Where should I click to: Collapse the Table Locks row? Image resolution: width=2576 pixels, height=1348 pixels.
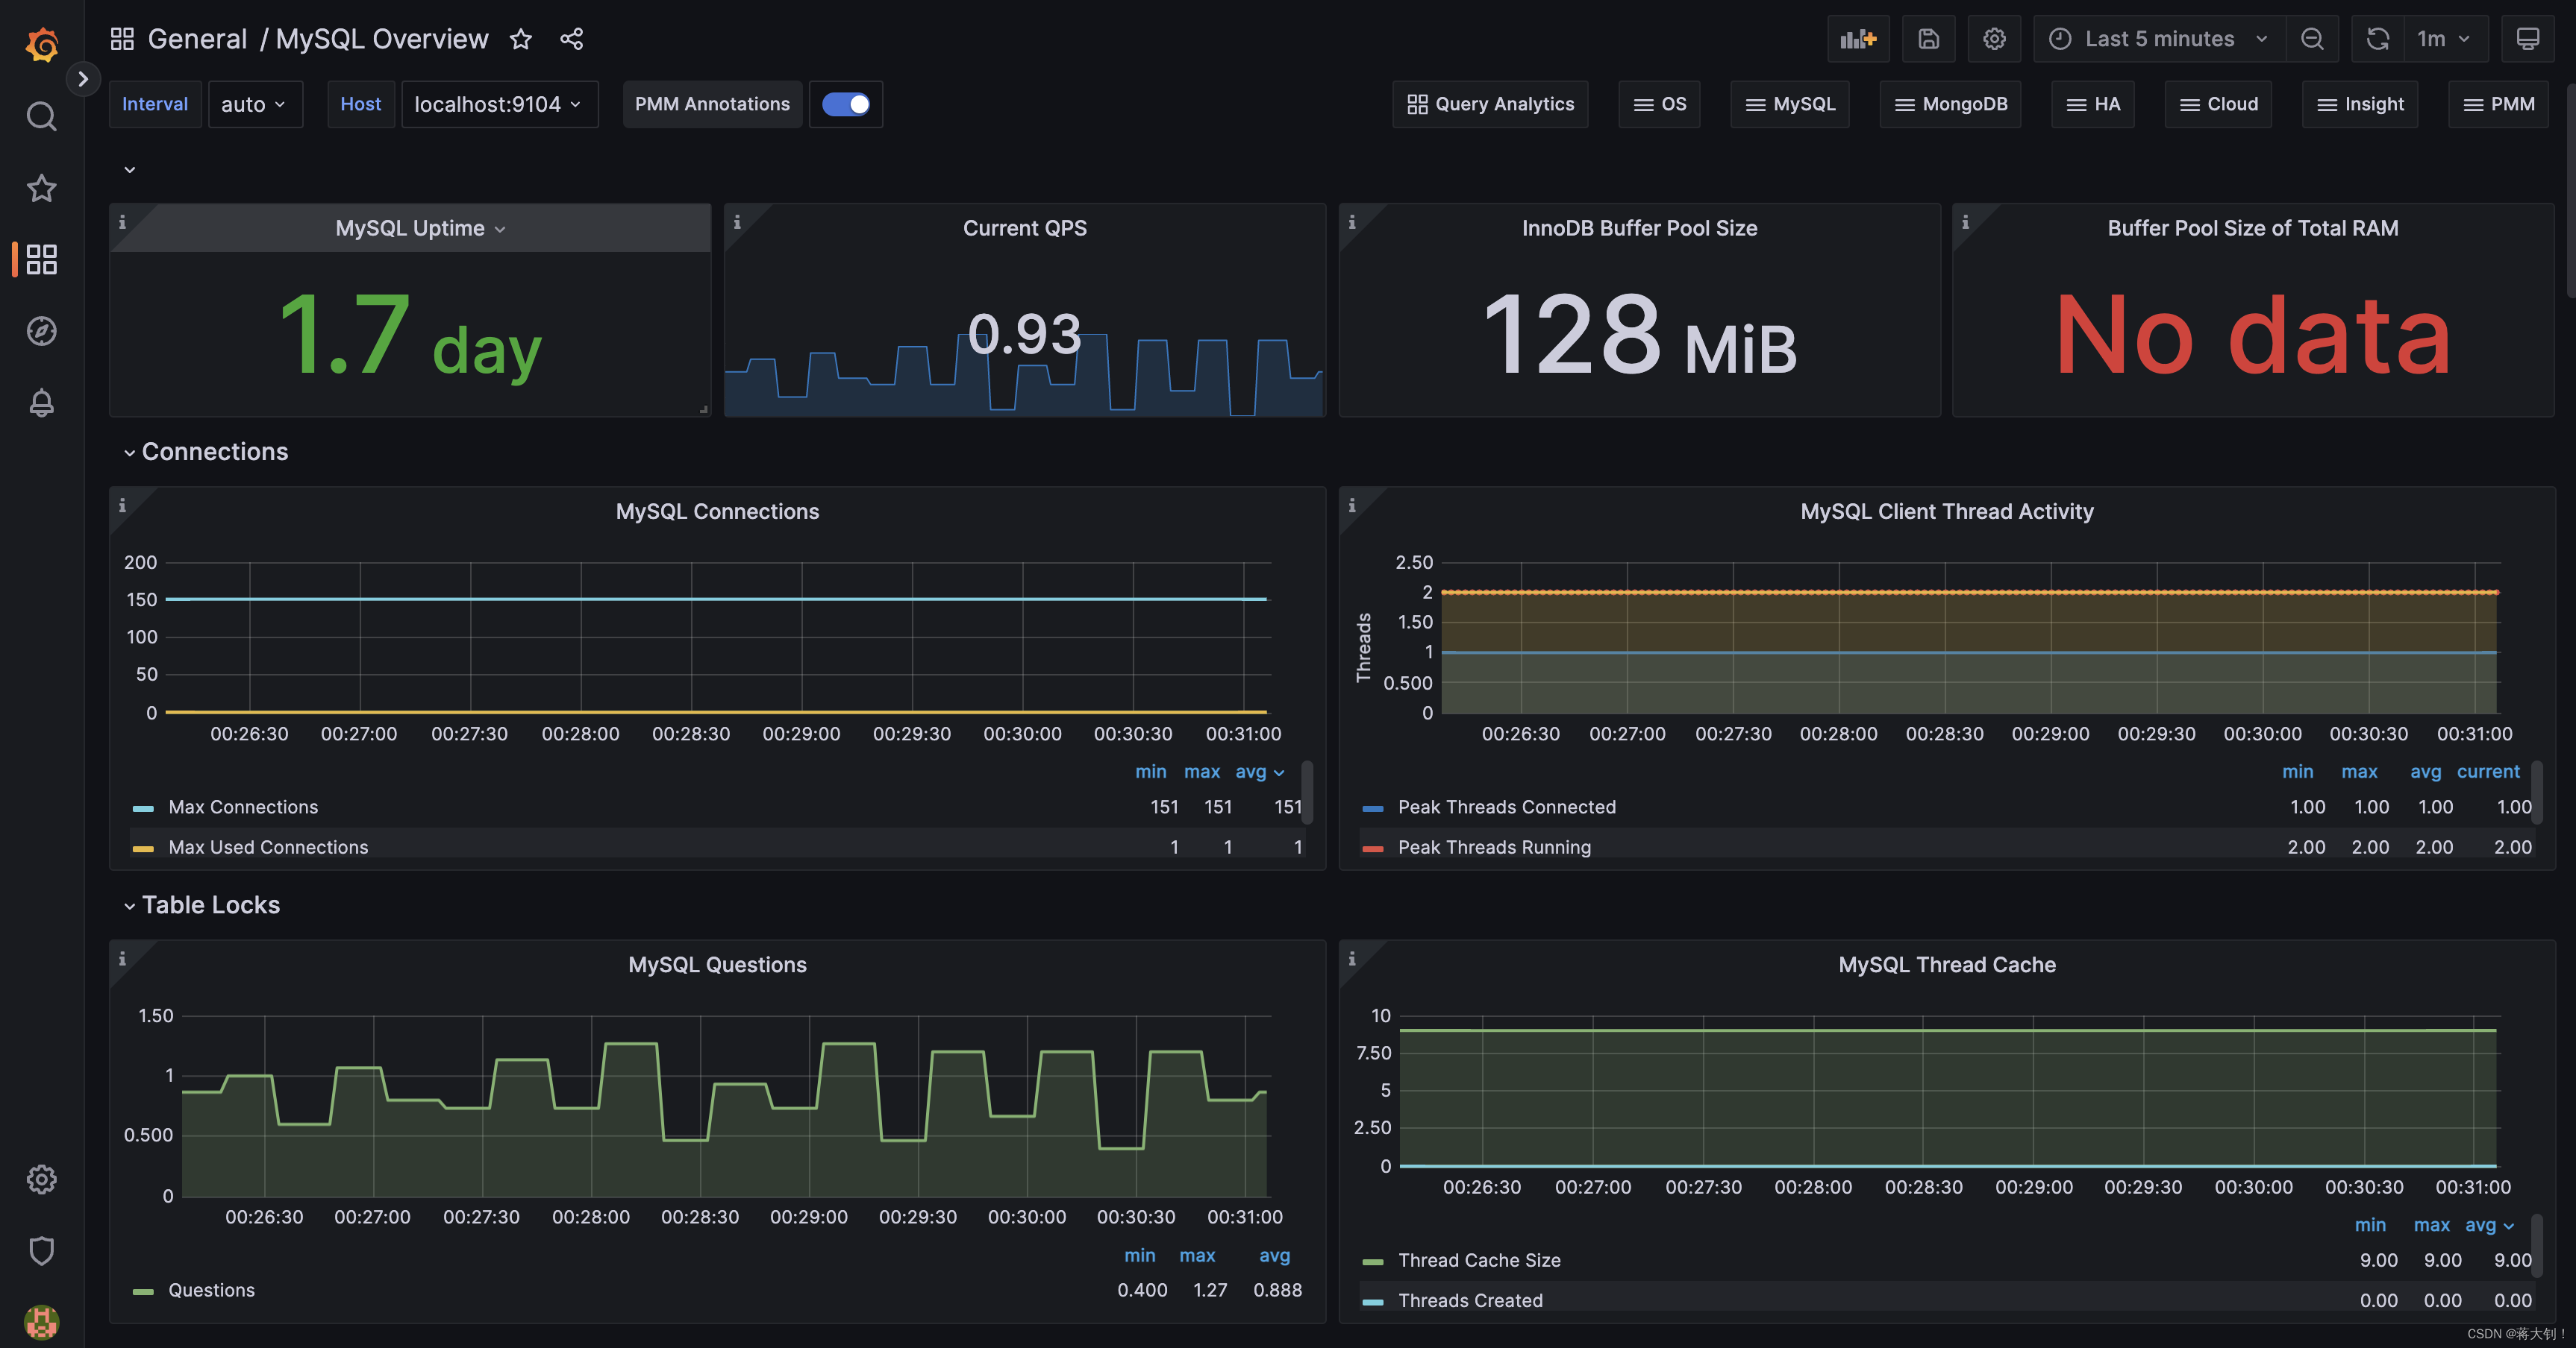click(201, 904)
